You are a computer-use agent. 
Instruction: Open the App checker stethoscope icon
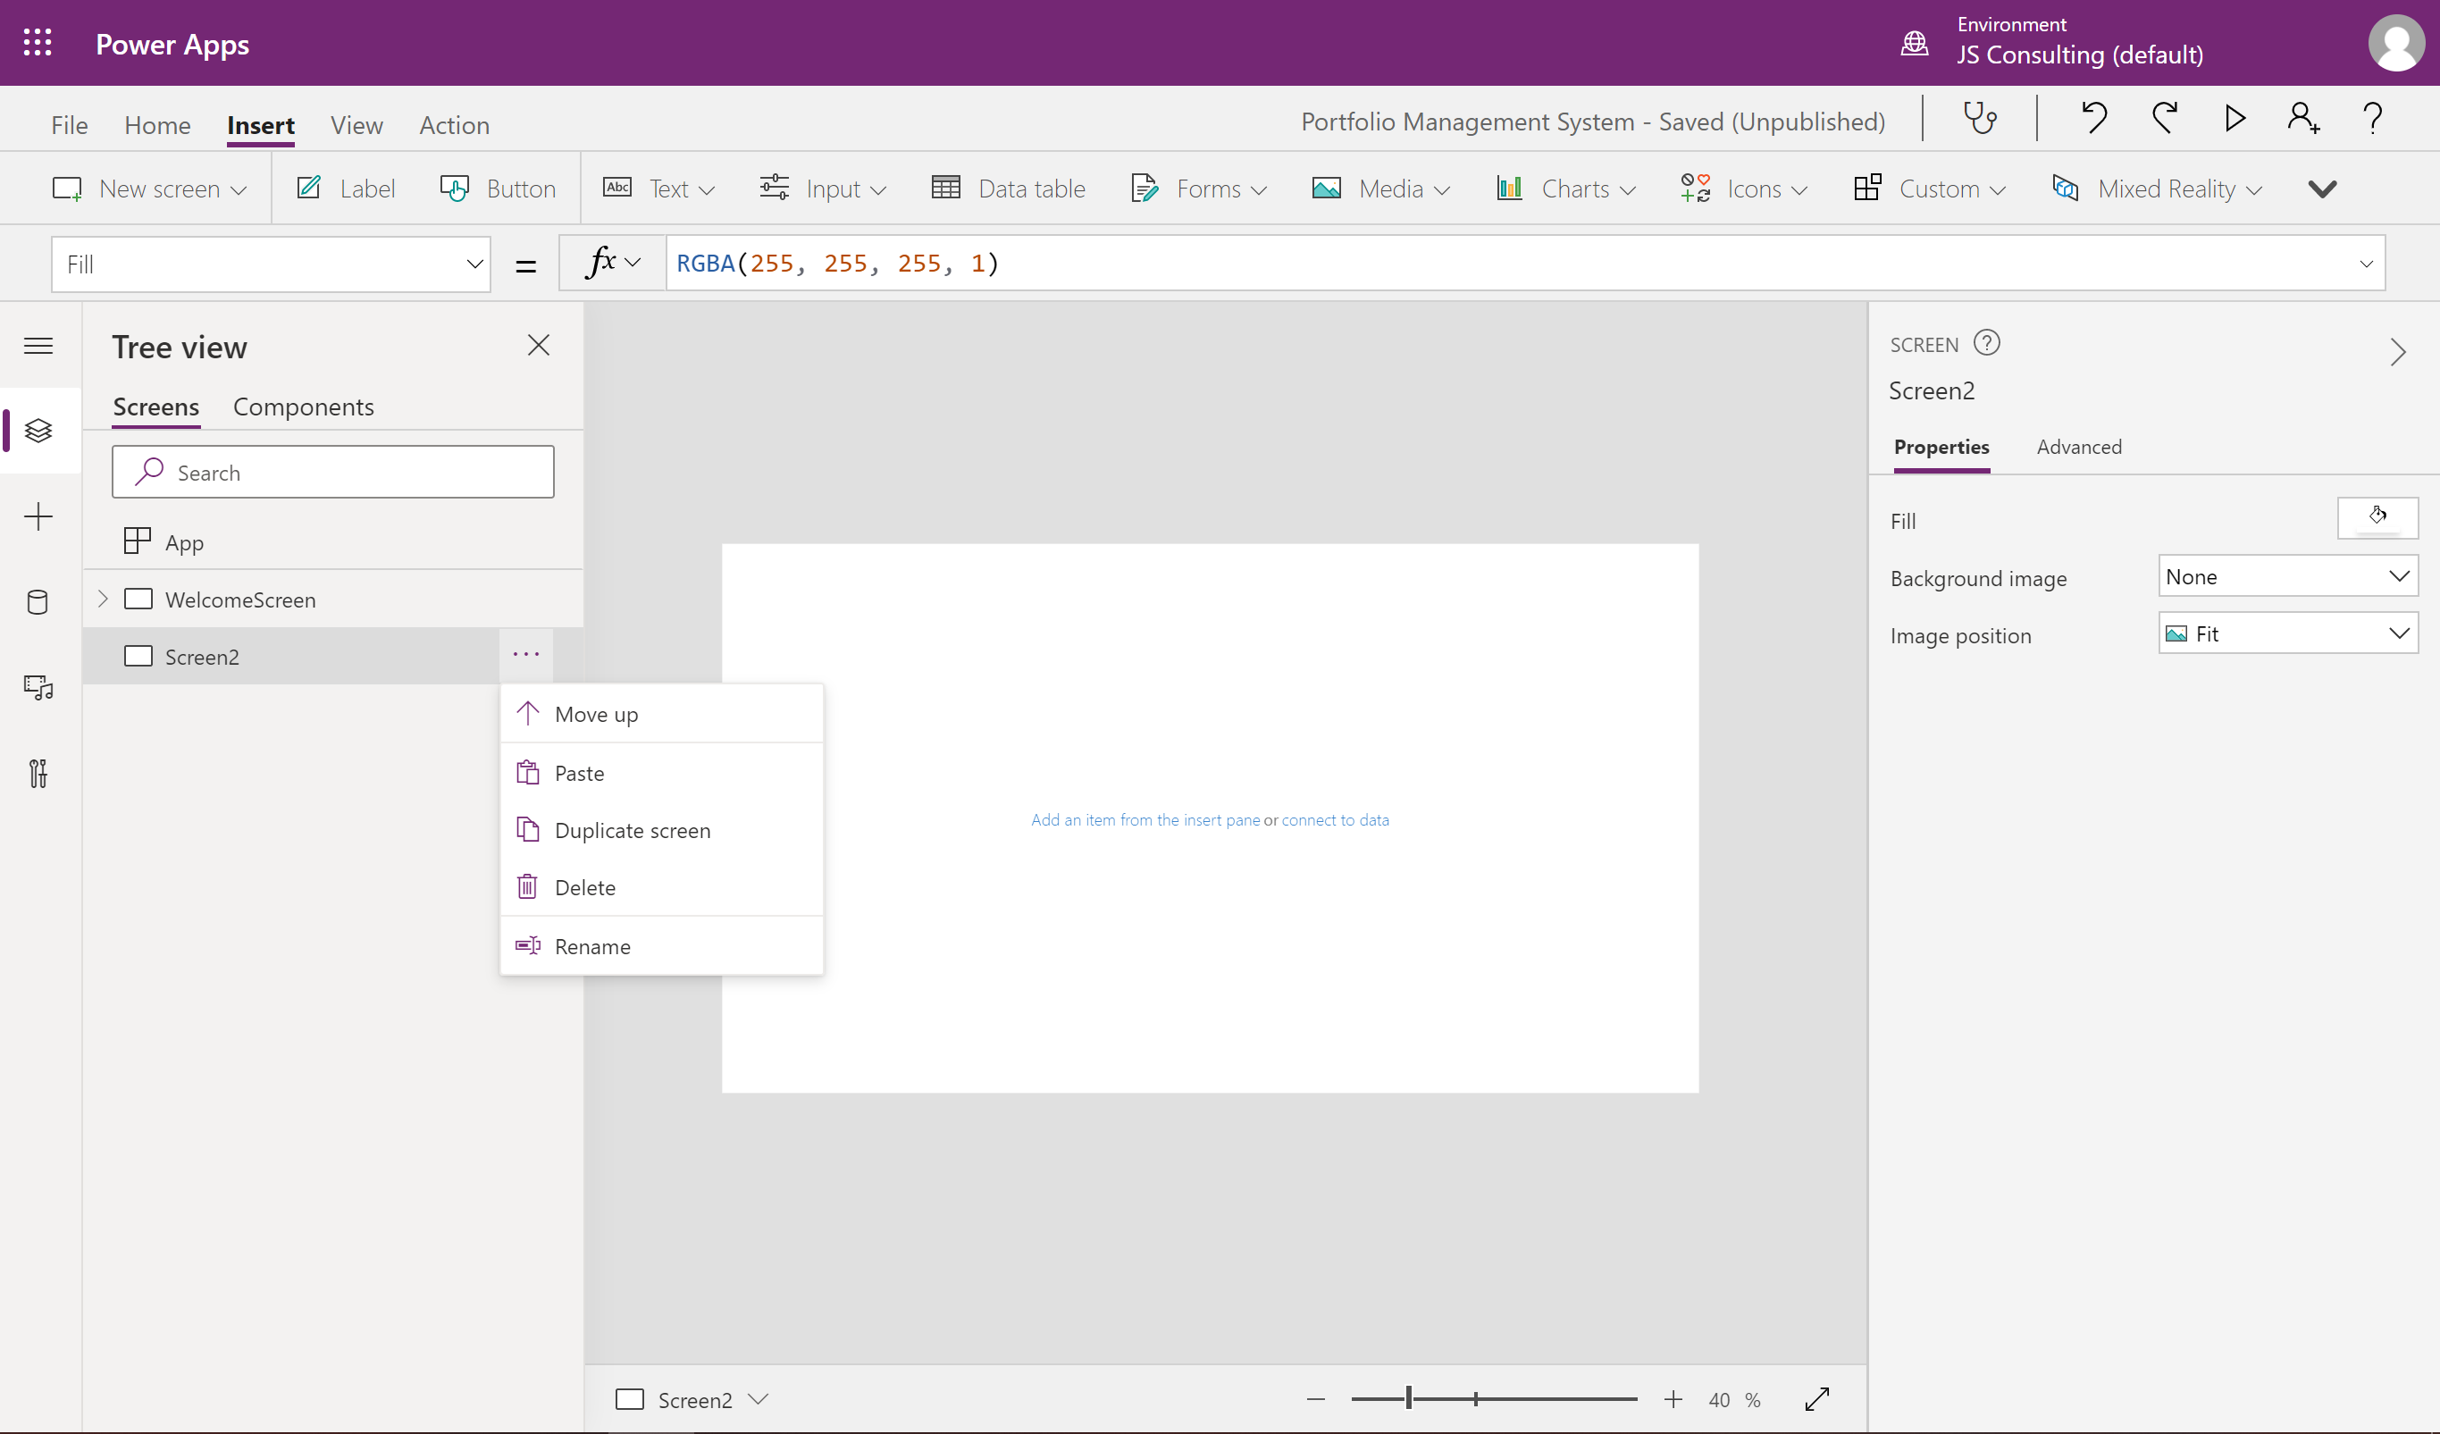point(1979,119)
